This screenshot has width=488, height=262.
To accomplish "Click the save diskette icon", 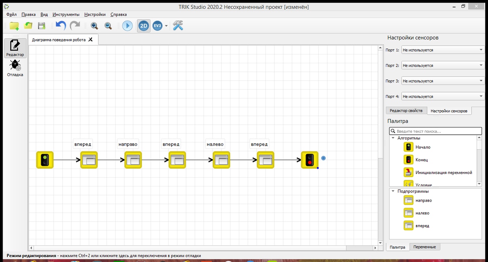I will click(x=42, y=26).
